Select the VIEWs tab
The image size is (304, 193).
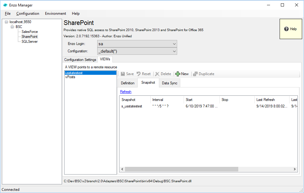tap(105, 59)
